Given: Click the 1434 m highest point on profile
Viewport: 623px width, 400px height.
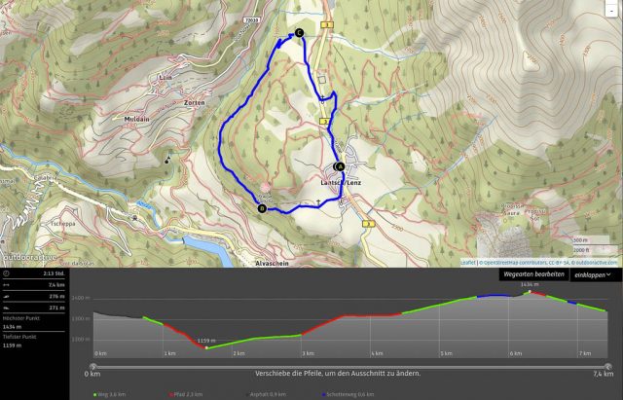Looking at the screenshot, I should 530,292.
